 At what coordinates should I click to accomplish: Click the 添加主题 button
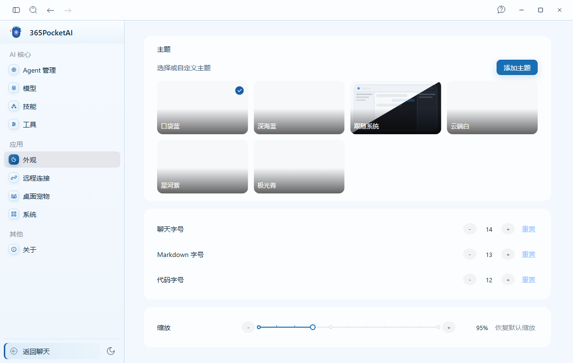(517, 68)
